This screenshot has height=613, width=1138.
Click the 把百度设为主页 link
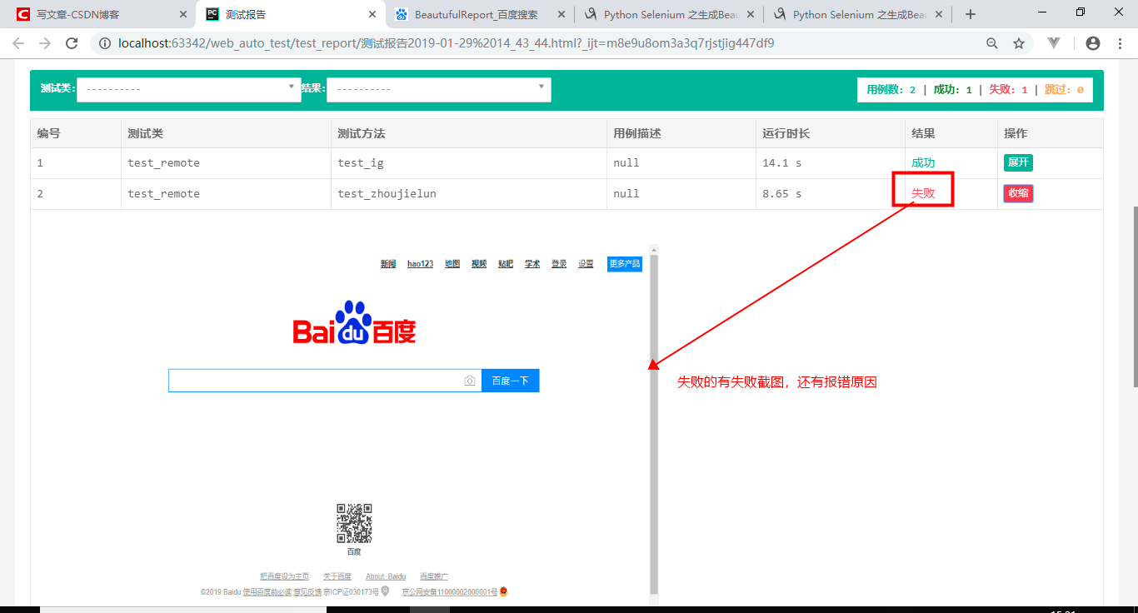[284, 576]
